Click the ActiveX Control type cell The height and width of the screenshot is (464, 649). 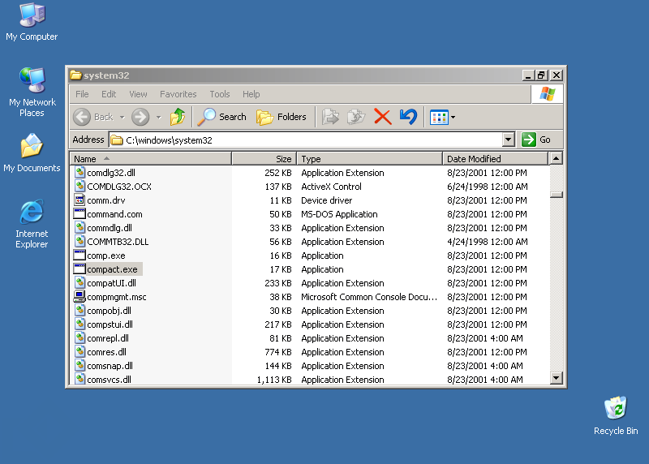click(x=331, y=187)
